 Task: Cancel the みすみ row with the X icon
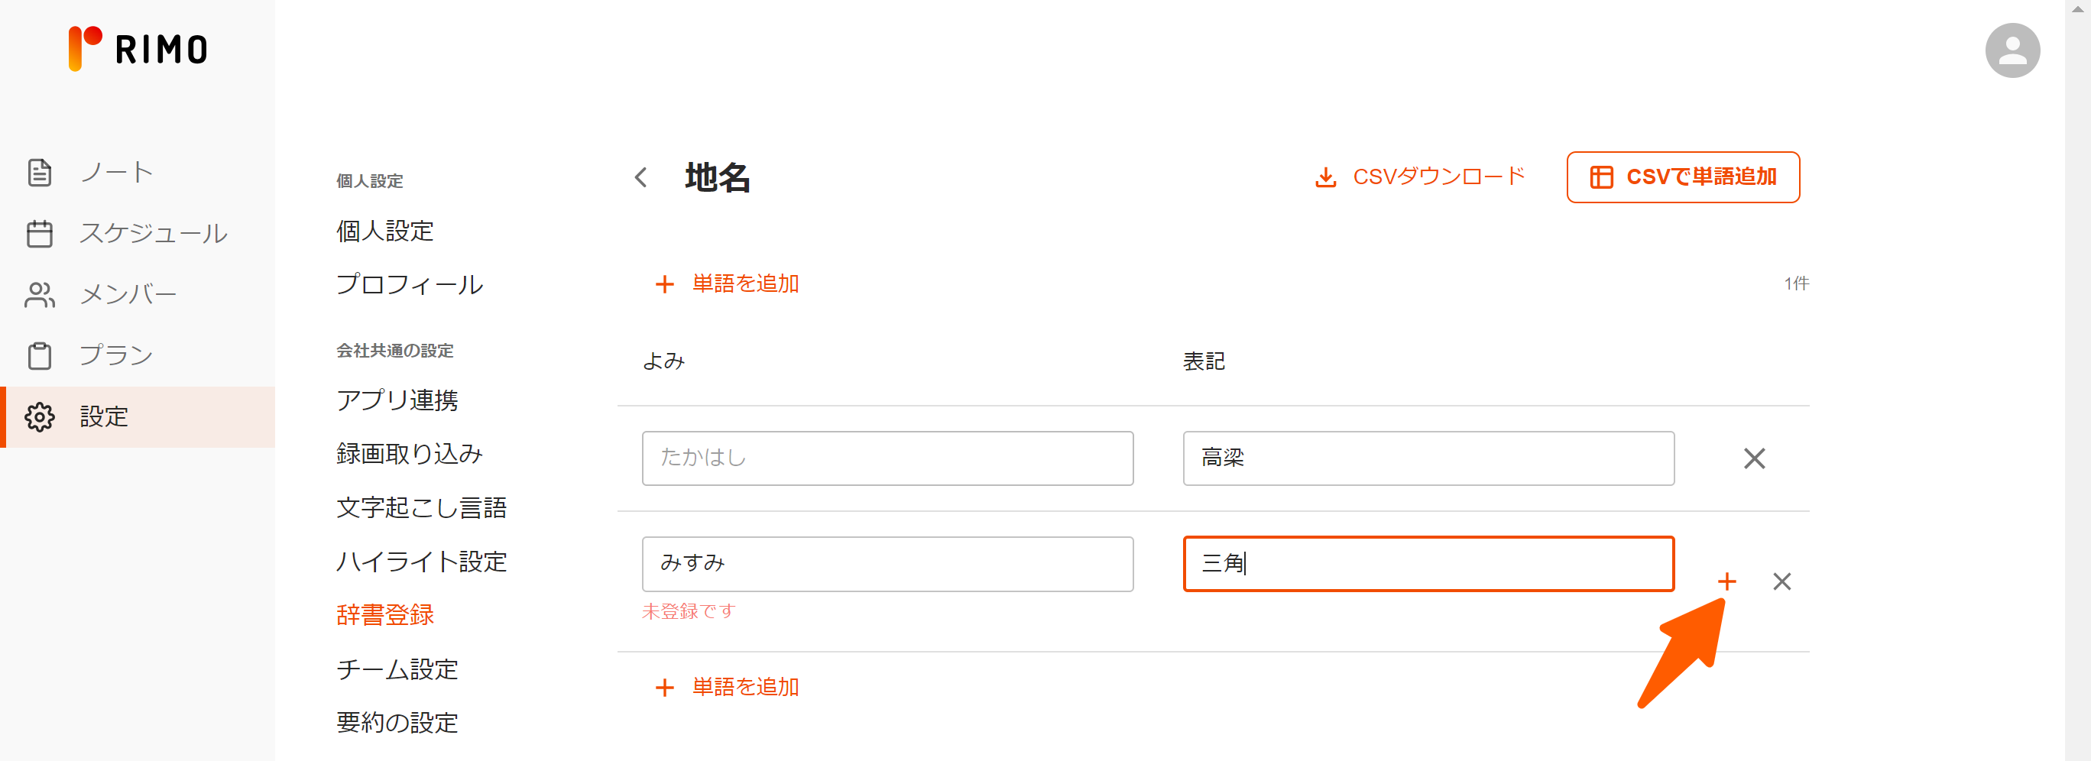(1781, 581)
